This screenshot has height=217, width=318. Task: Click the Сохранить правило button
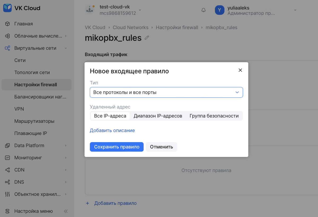tap(117, 147)
